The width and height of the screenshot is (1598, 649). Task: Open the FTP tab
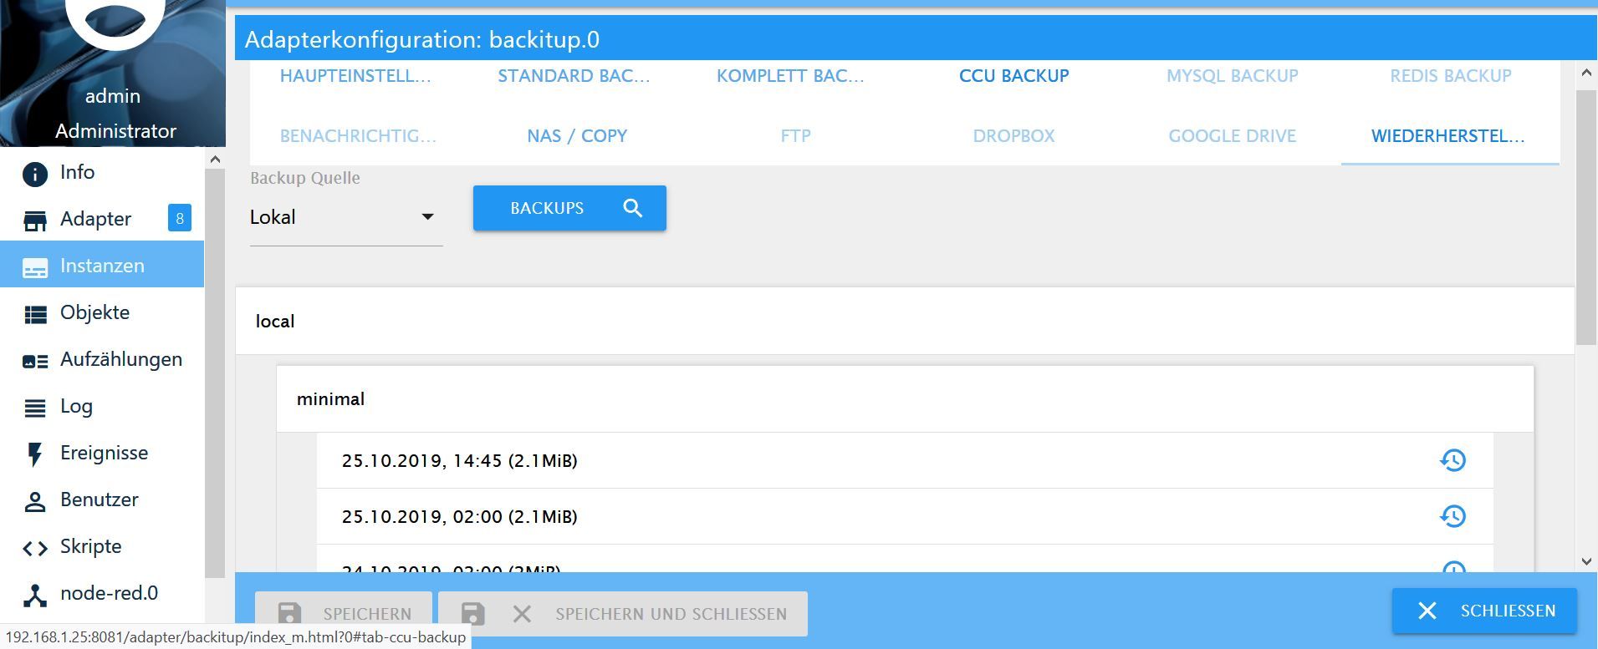(x=795, y=135)
